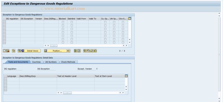Tick Co.-Sp checkbox in first row
This screenshot has height=102, width=223.
click(105, 22)
